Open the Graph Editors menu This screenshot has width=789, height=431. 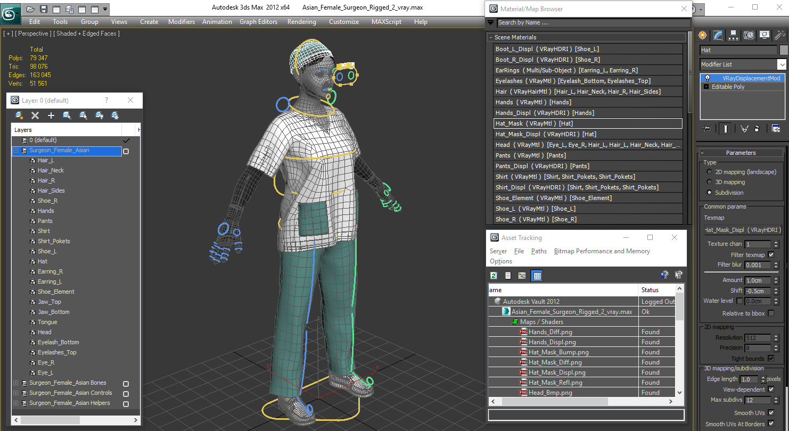pyautogui.click(x=258, y=22)
